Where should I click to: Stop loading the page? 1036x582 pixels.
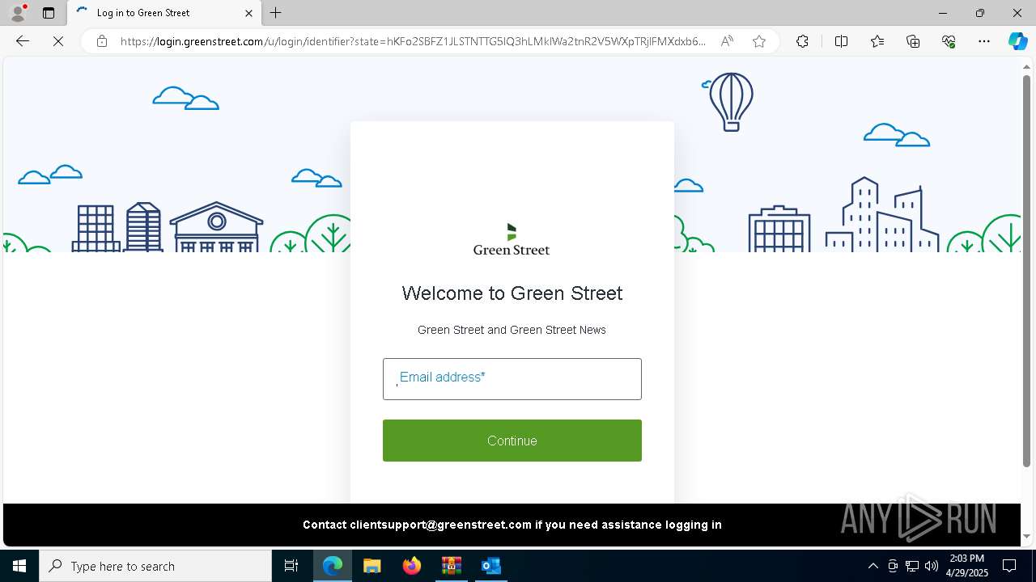pyautogui.click(x=58, y=41)
